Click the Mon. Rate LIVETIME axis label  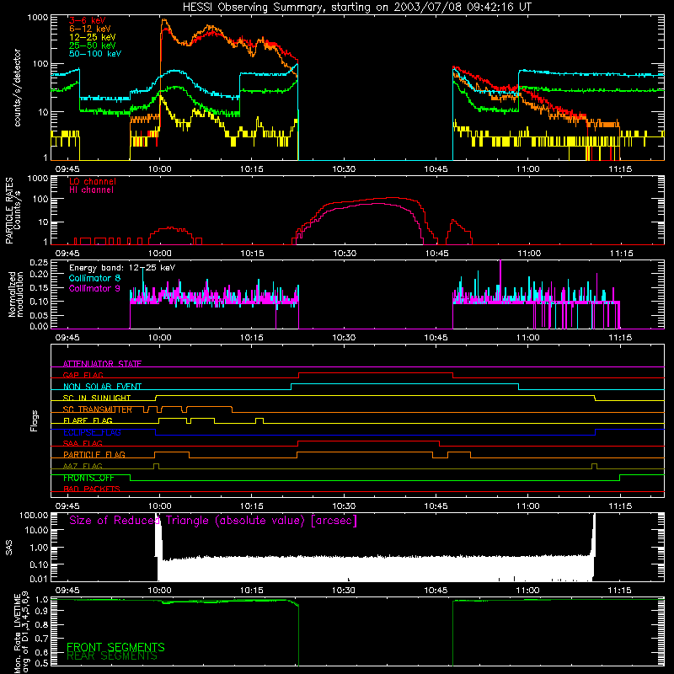click(x=22, y=631)
